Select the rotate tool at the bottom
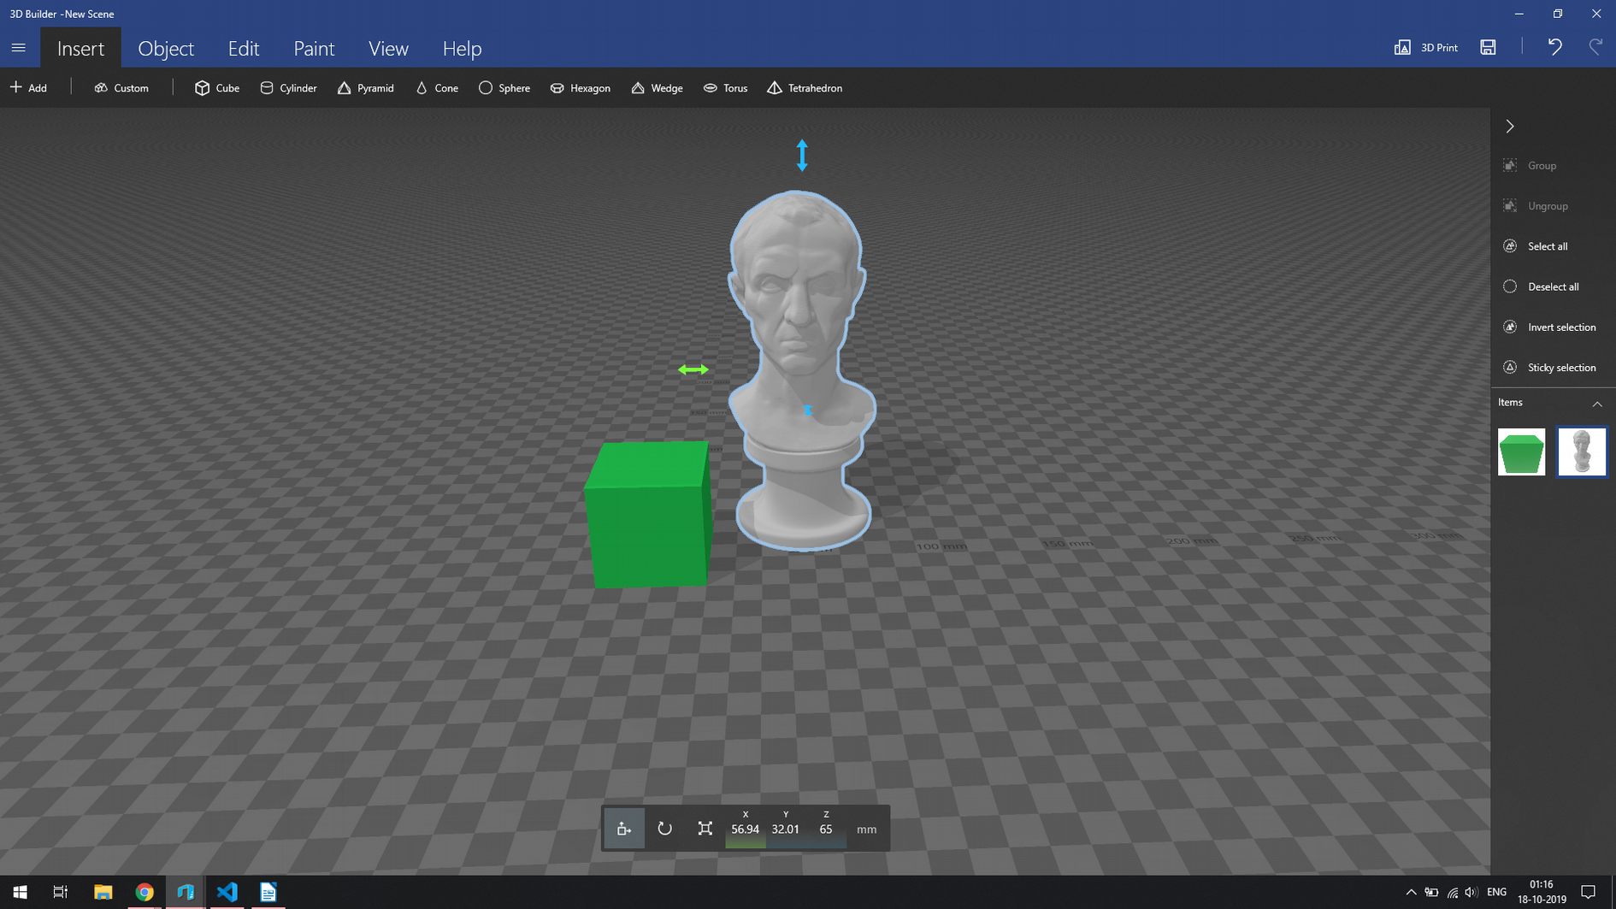This screenshot has height=909, width=1616. pos(664,828)
